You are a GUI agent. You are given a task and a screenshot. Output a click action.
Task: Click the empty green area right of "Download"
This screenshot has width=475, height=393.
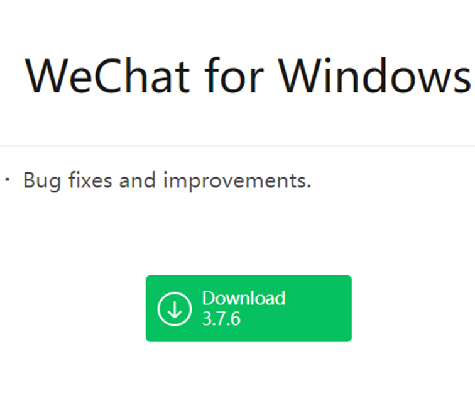point(318,308)
